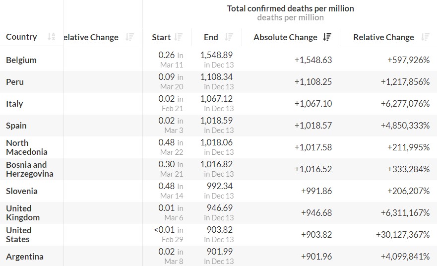The height and width of the screenshot is (266, 437).
Task: Sort by End column header text
Action: [211, 37]
